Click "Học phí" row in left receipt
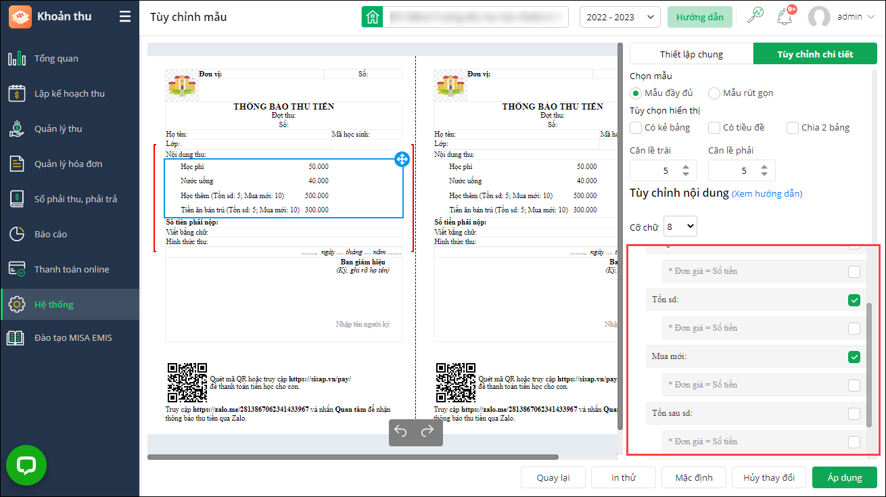Viewport: 886px width, 497px height. click(283, 166)
